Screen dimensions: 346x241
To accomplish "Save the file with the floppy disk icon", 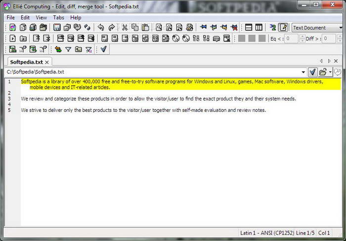I will point(57,28).
